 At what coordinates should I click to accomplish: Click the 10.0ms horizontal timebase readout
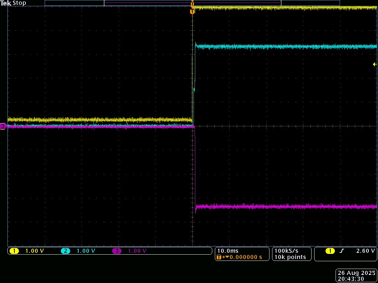[228, 251]
